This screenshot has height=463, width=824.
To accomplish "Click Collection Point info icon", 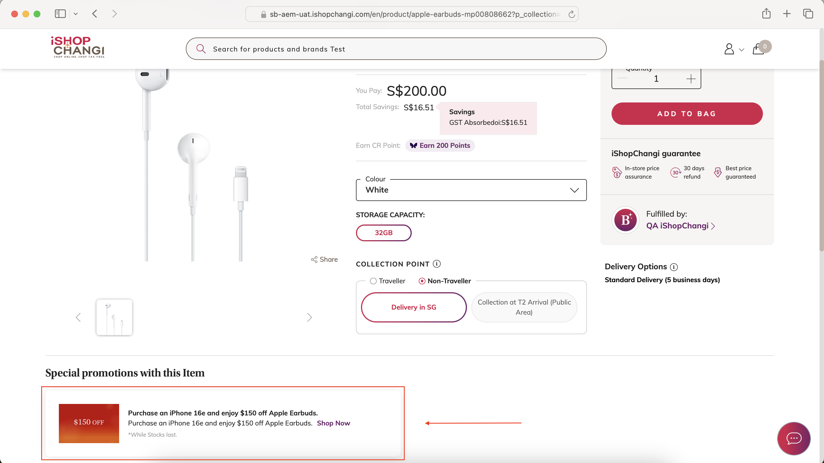I will point(436,264).
